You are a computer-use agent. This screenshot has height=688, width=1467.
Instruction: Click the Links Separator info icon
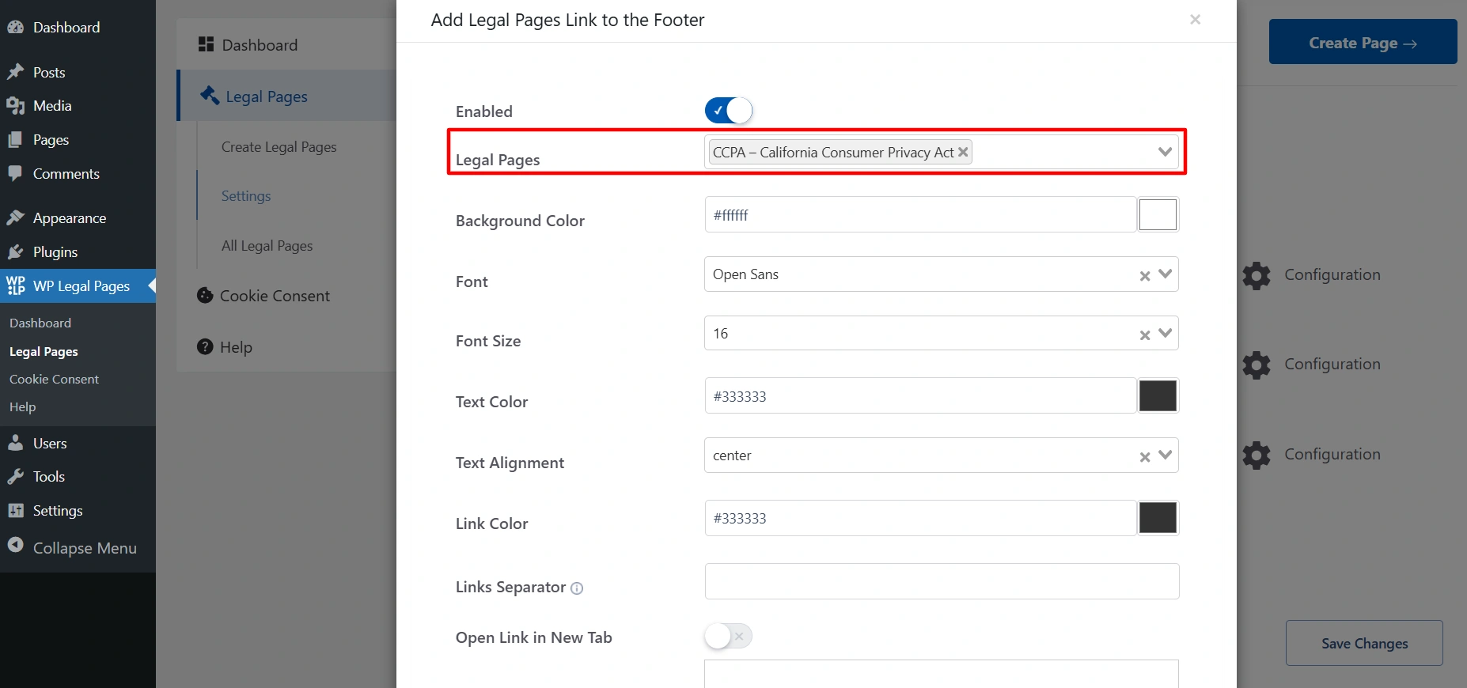[577, 588]
